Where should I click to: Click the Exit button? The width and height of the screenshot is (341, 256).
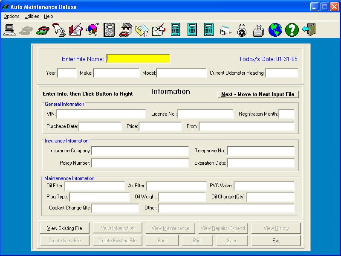pyautogui.click(x=276, y=241)
